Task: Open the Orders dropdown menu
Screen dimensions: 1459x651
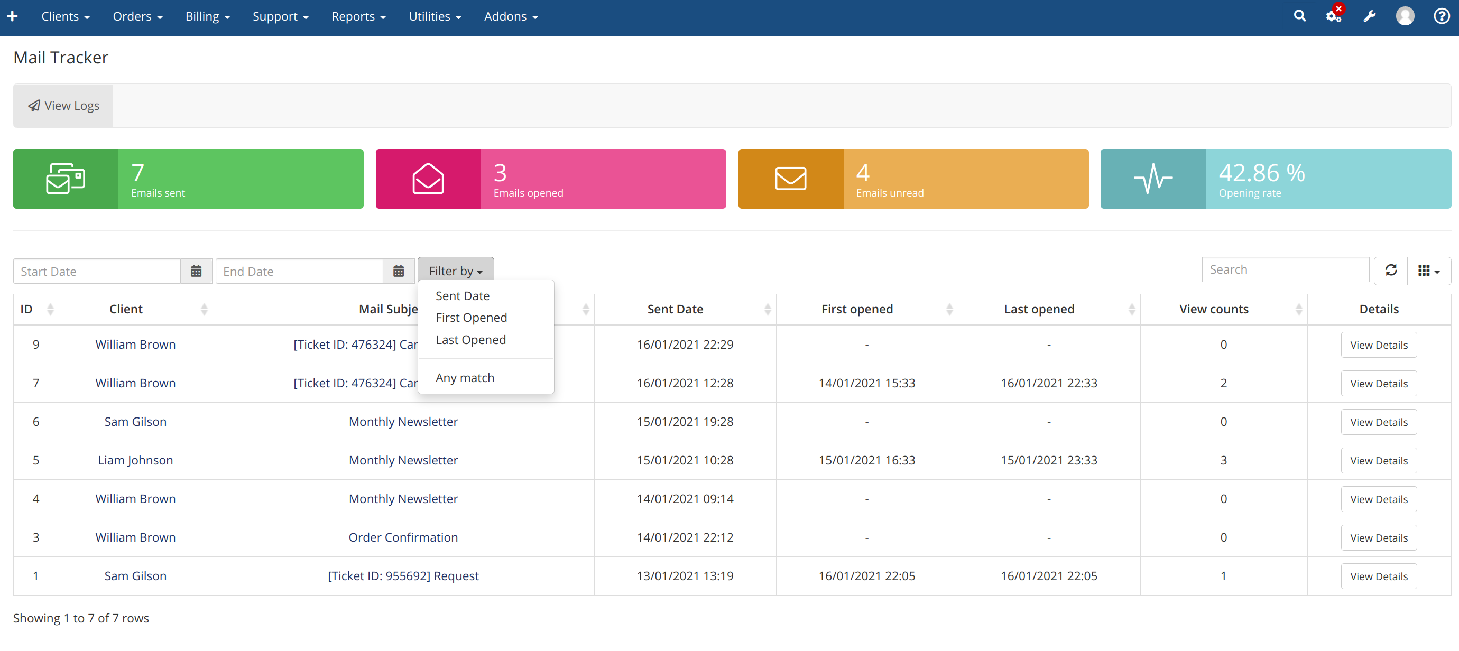Action: [137, 16]
